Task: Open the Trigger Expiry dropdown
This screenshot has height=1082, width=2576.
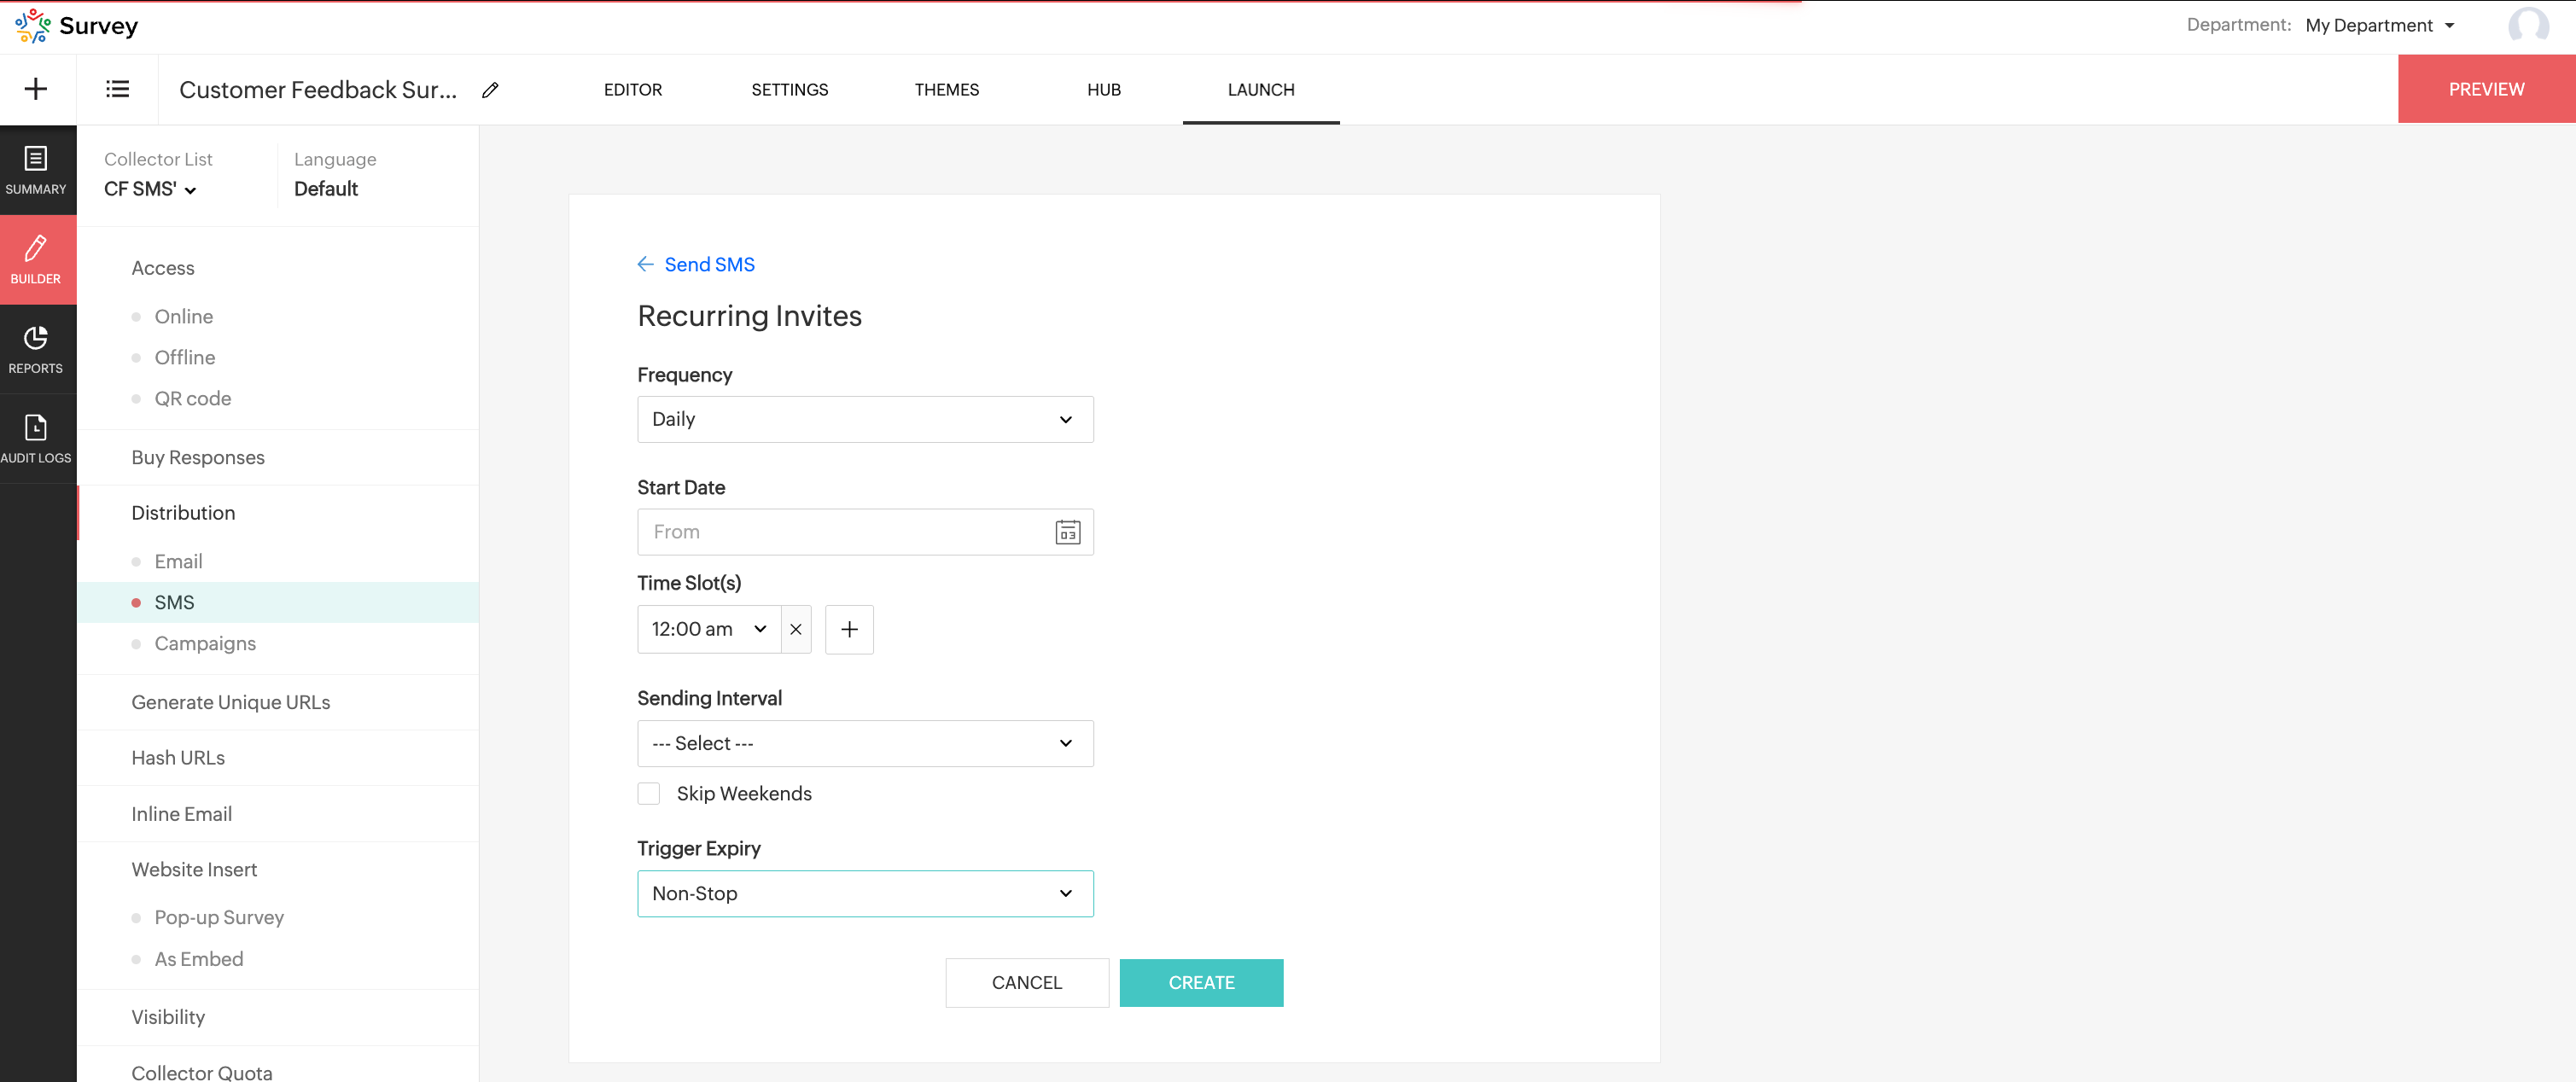Action: click(x=865, y=893)
